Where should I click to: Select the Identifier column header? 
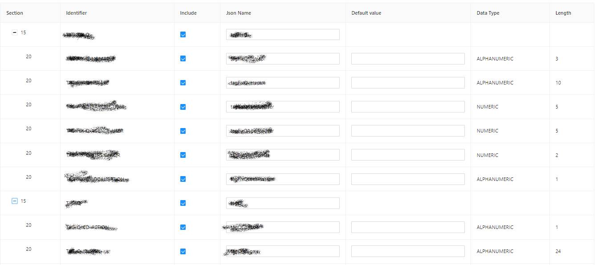click(76, 13)
